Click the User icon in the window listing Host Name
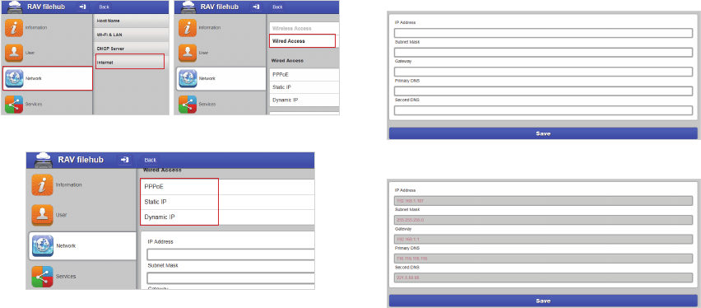The image size is (701, 308). pos(13,53)
